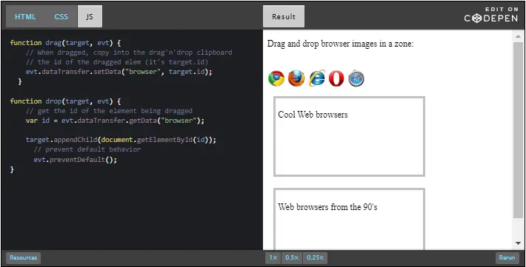The width and height of the screenshot is (526, 267).
Task: Click the Chrome browser icon
Action: [276, 78]
